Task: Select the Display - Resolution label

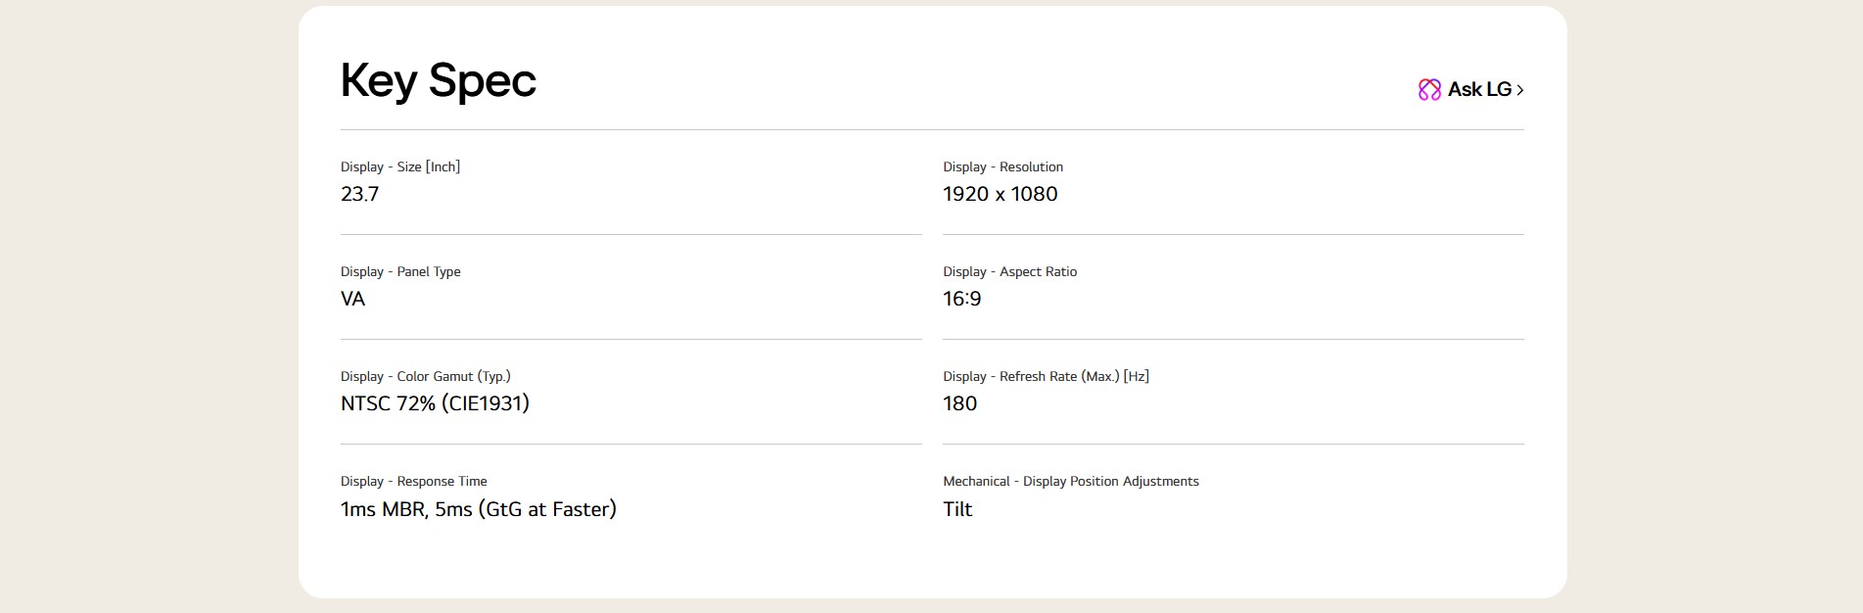Action: click(x=1002, y=166)
